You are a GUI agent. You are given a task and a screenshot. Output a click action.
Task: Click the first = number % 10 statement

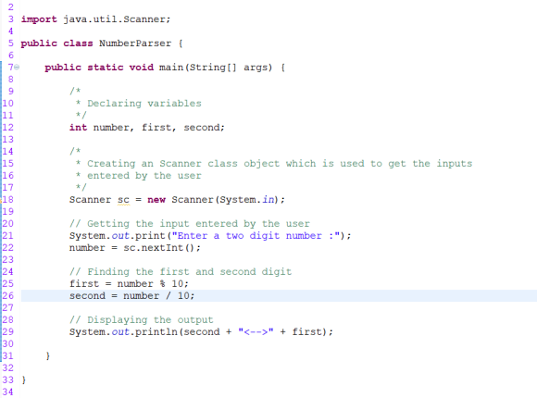tap(129, 284)
